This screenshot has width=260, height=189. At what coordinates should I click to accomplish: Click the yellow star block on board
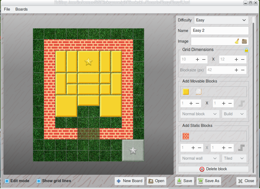pyautogui.click(x=89, y=62)
